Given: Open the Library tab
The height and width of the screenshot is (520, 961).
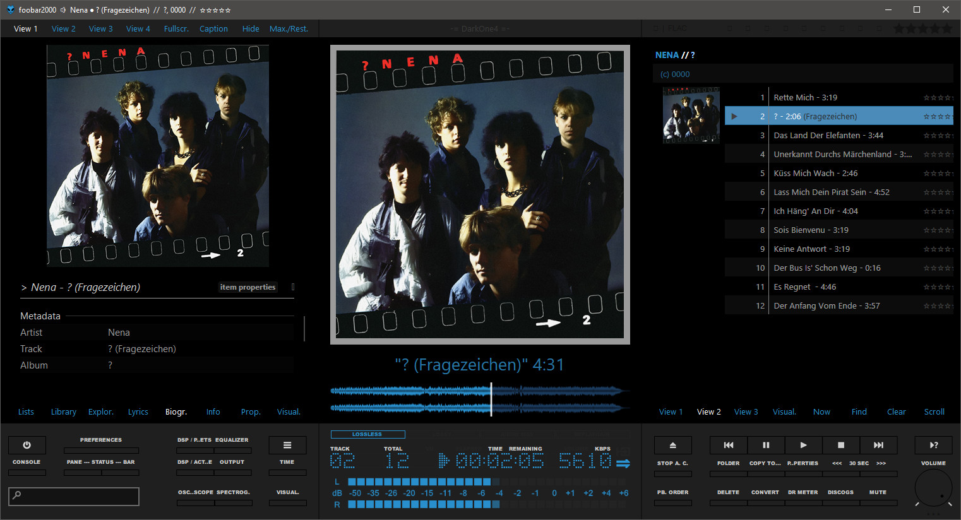Looking at the screenshot, I should click(x=64, y=411).
